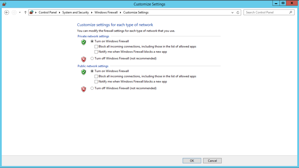The image size is (299, 168).
Task: Click red shield icon under Private network settings
Action: coord(84,59)
